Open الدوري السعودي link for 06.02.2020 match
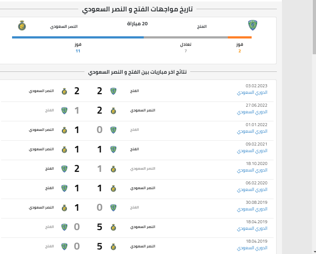This screenshot has height=254, width=316. [x=252, y=189]
